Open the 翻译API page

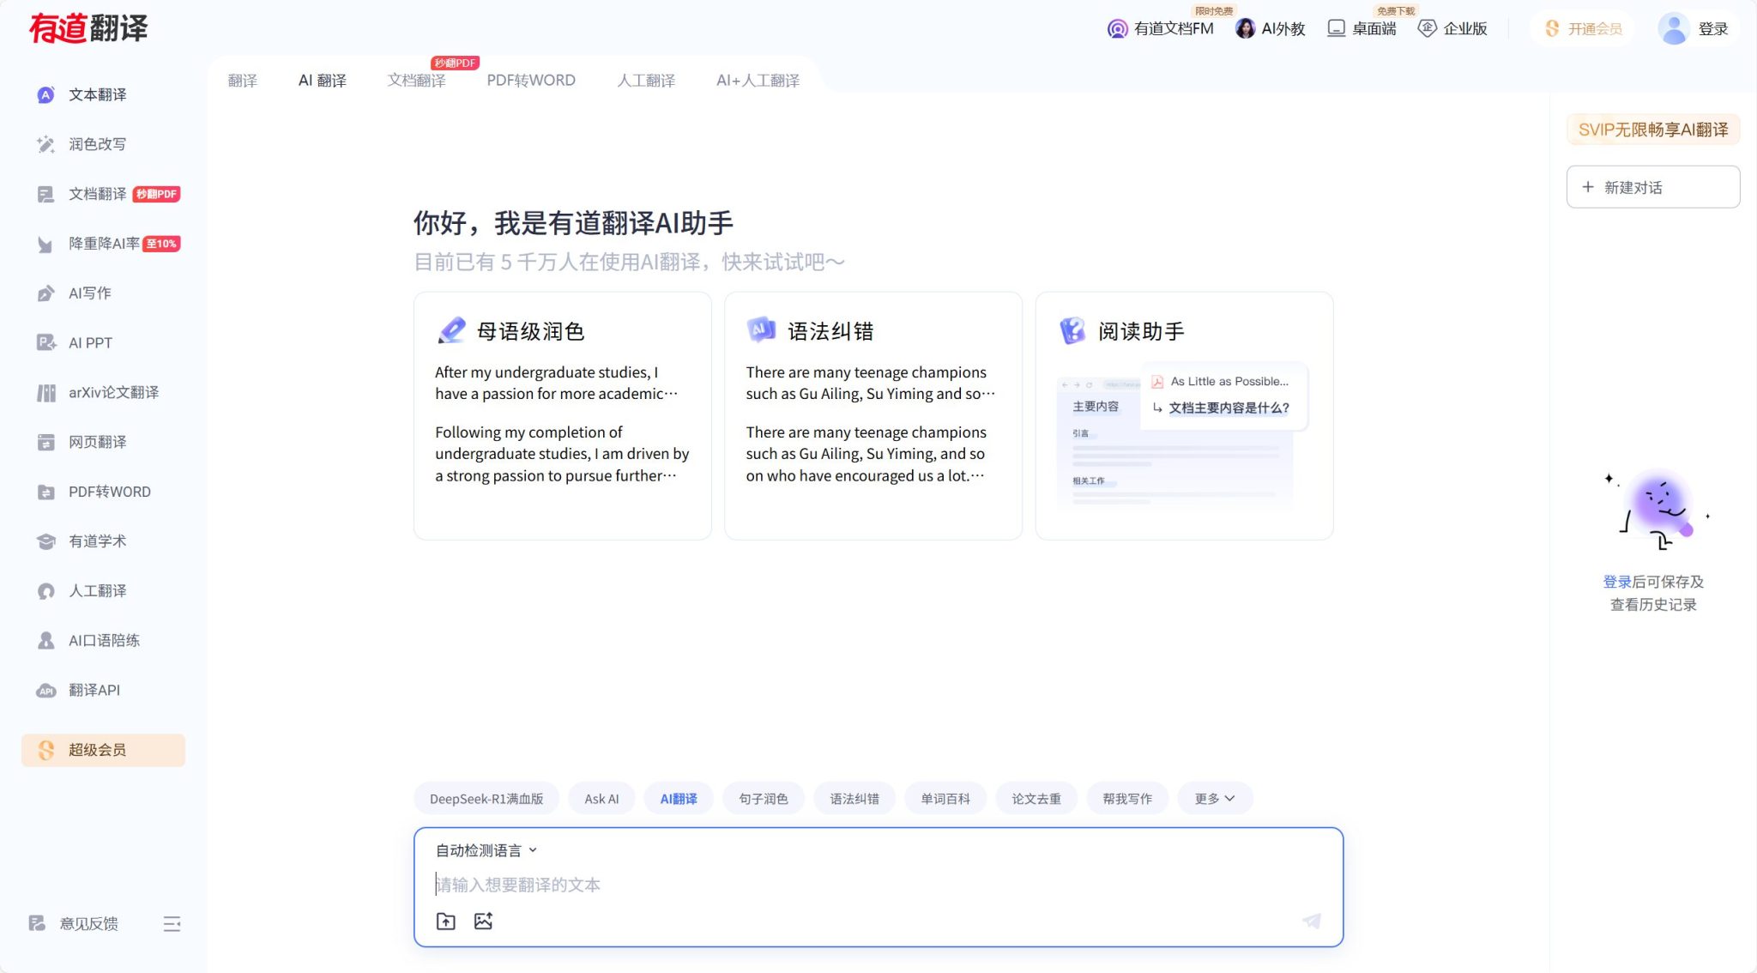click(x=94, y=690)
